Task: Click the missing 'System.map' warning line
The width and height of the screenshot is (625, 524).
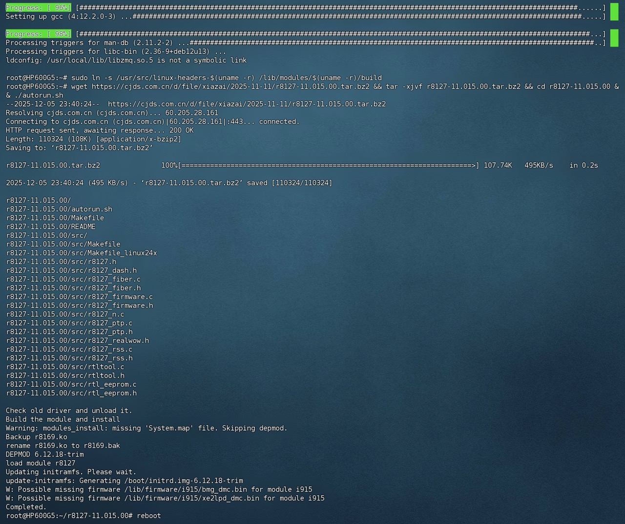Action: coord(147,429)
